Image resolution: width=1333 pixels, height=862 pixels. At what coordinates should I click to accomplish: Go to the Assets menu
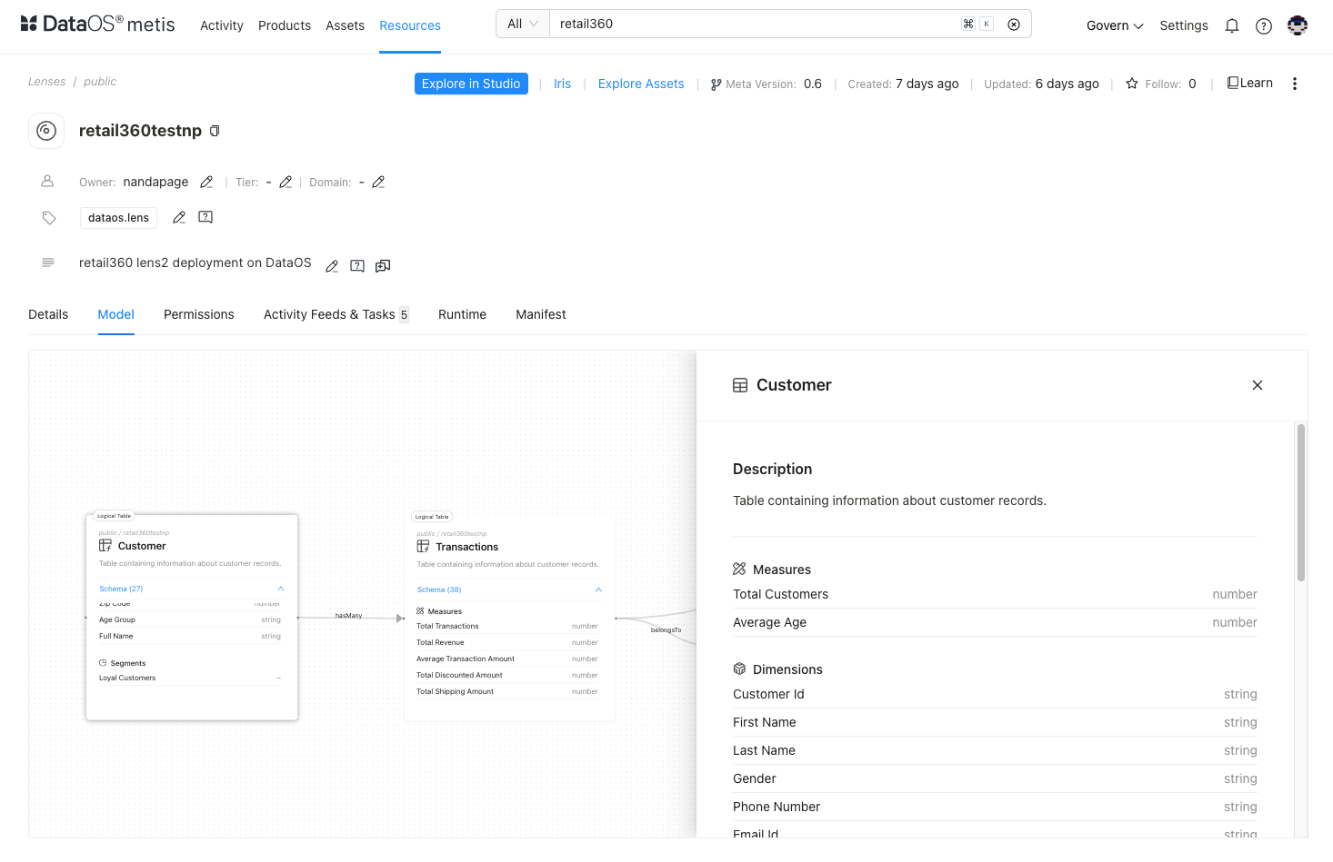coord(346,25)
